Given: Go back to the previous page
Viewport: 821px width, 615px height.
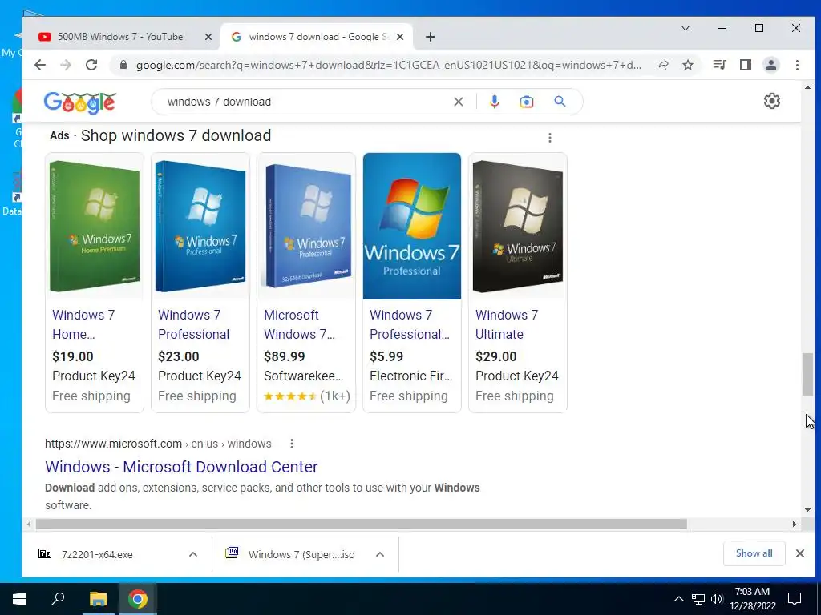Looking at the screenshot, I should coord(40,65).
